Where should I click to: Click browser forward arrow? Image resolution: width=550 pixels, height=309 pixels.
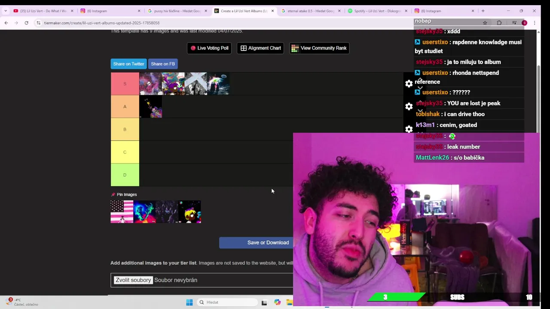coord(16,23)
